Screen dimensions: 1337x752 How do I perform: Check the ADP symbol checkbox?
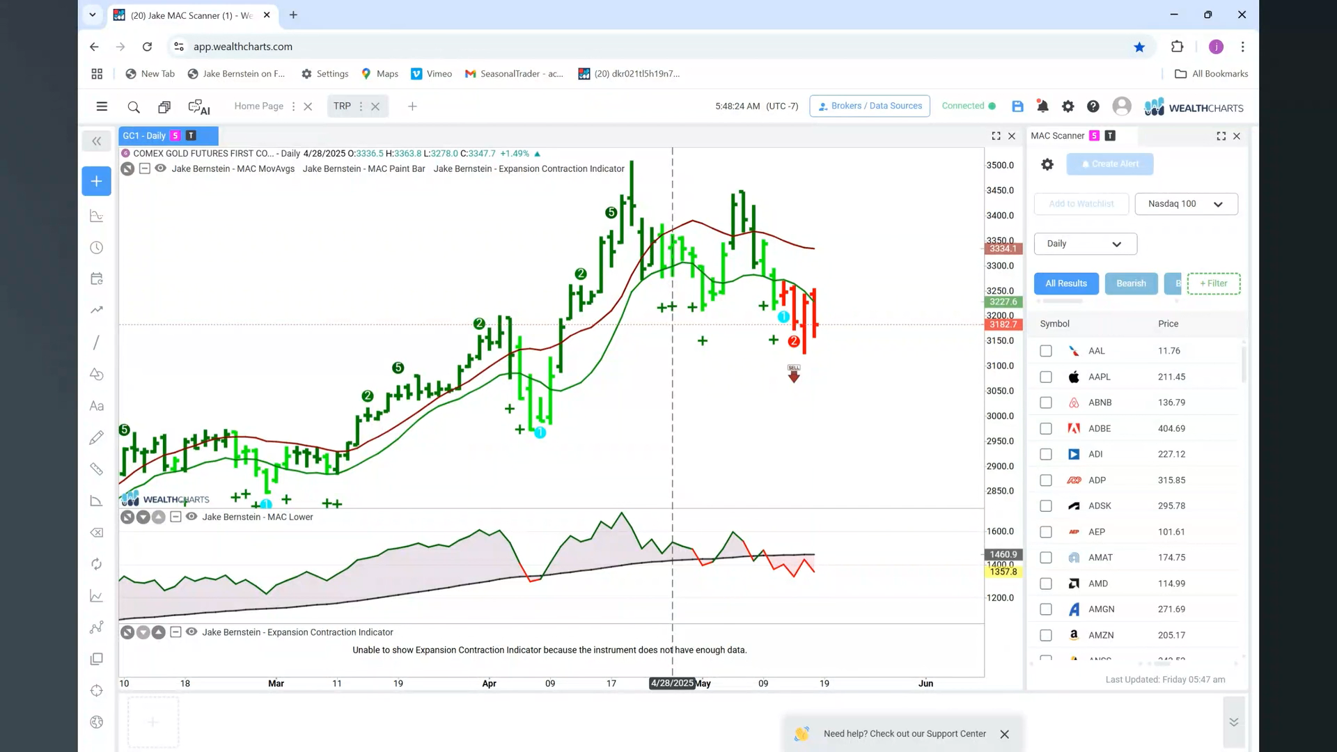(1046, 480)
